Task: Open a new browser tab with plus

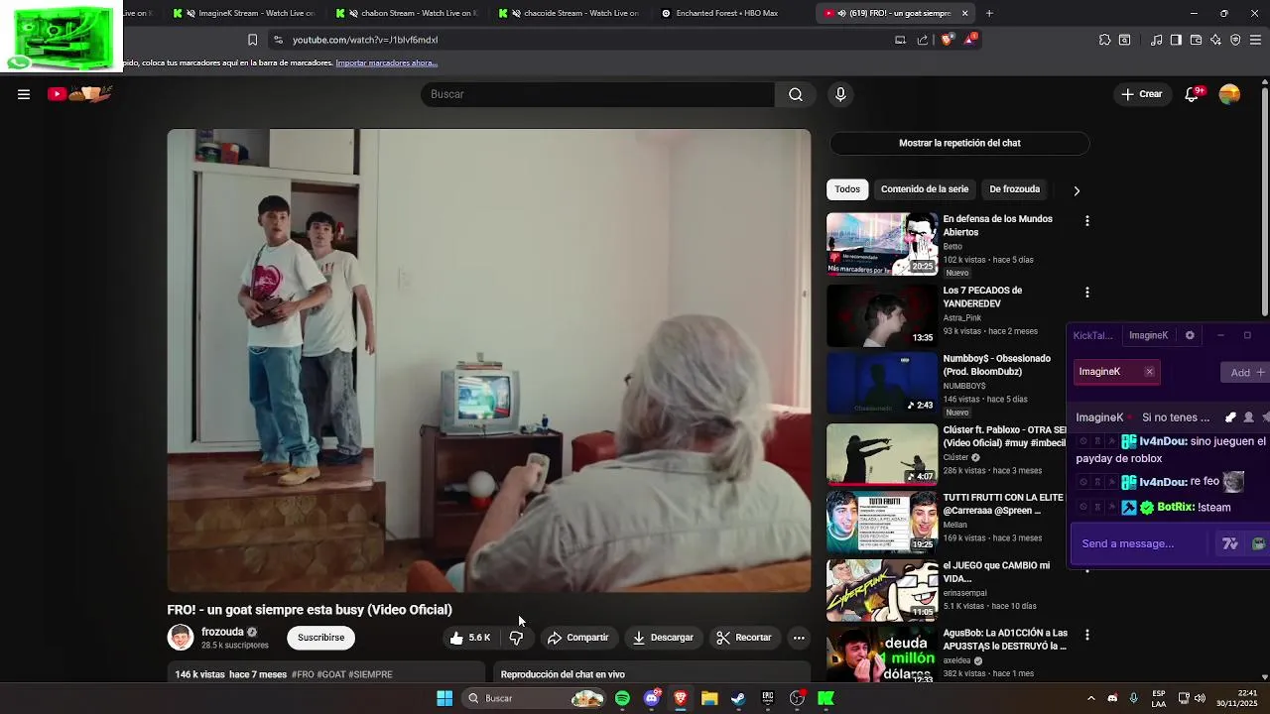Action: pos(989,13)
